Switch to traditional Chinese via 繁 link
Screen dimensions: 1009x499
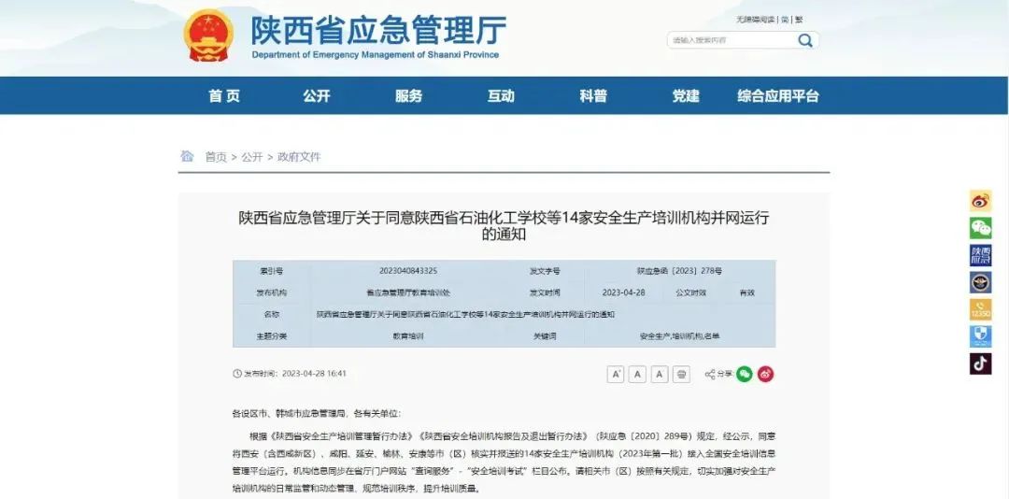click(x=799, y=20)
